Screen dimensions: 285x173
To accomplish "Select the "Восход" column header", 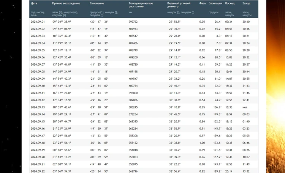I will 230,3.
